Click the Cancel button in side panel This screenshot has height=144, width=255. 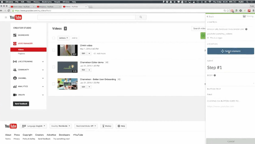[x=230, y=141]
